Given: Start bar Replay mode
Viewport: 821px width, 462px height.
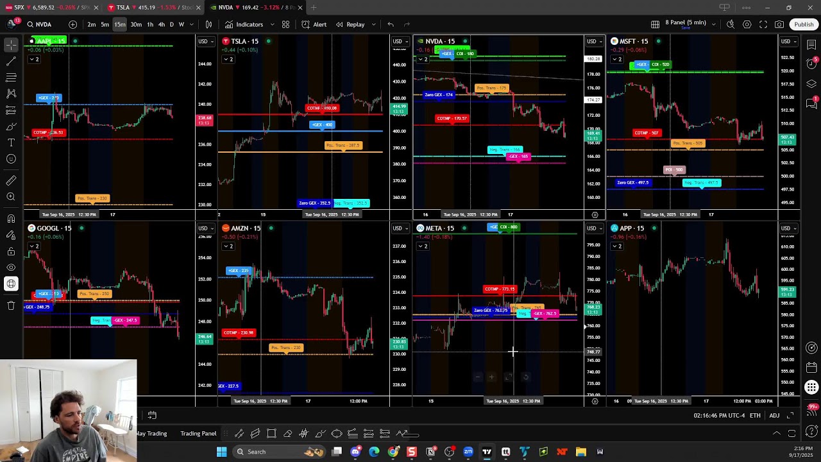Looking at the screenshot, I should pyautogui.click(x=350, y=24).
